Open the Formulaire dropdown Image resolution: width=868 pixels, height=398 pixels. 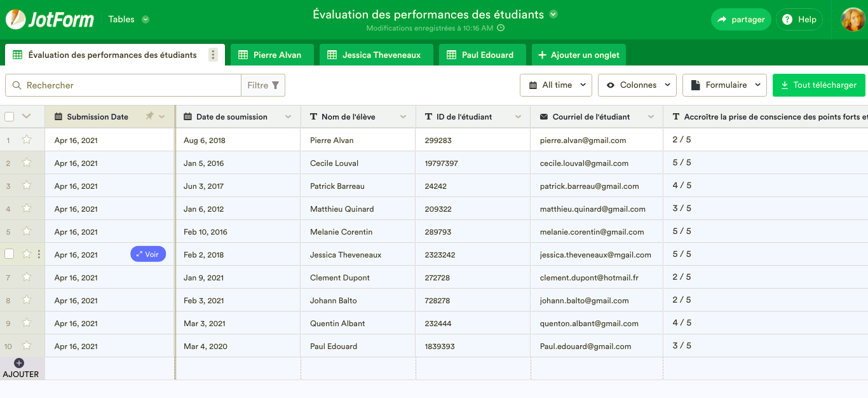click(725, 85)
